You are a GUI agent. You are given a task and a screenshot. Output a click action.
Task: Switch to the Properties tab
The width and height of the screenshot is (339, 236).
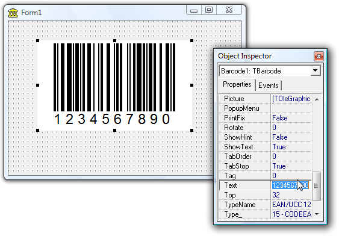[x=237, y=84]
